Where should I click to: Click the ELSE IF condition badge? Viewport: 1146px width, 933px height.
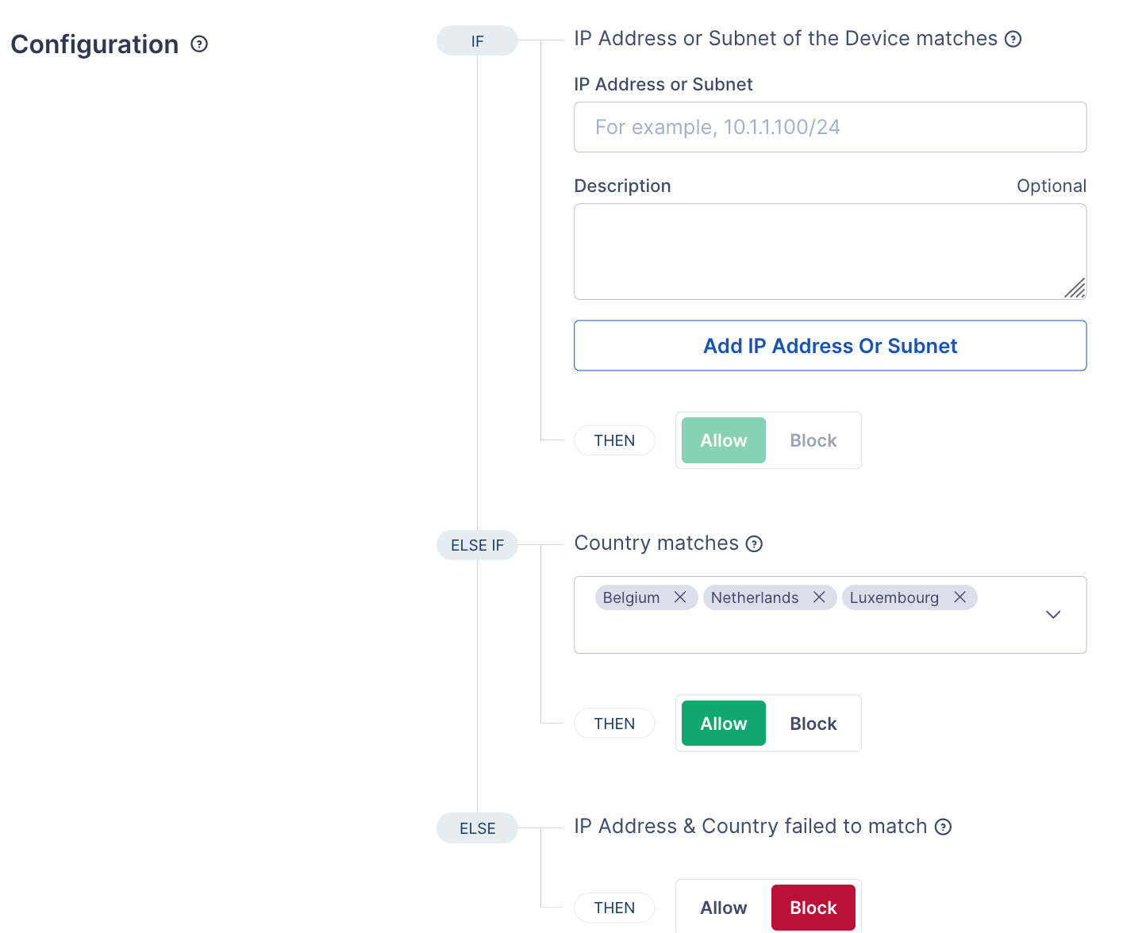tap(477, 545)
